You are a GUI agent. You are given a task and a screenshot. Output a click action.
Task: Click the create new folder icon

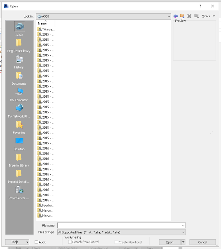(197, 16)
